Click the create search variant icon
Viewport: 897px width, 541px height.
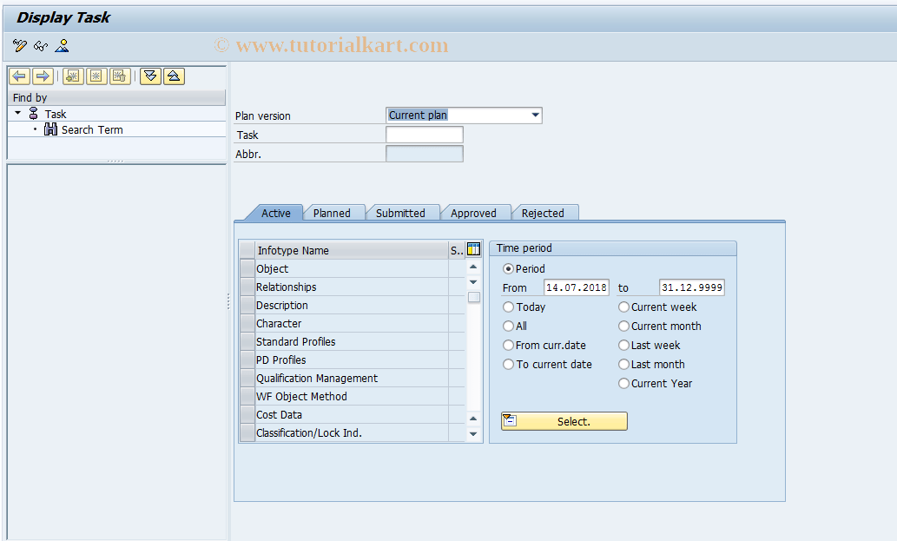[x=73, y=76]
